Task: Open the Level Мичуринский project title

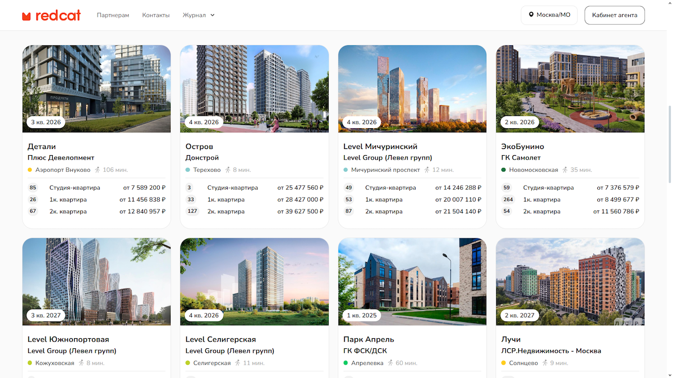Action: point(380,147)
